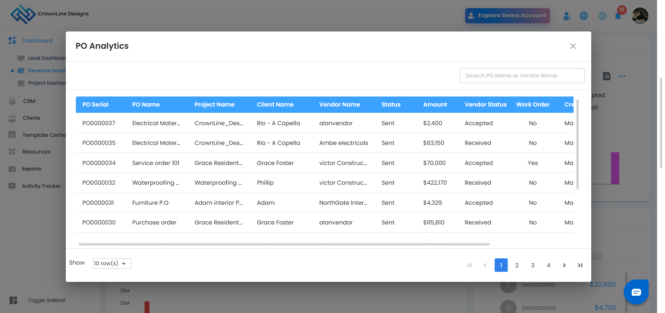Go to the next page arrow

coord(564,265)
